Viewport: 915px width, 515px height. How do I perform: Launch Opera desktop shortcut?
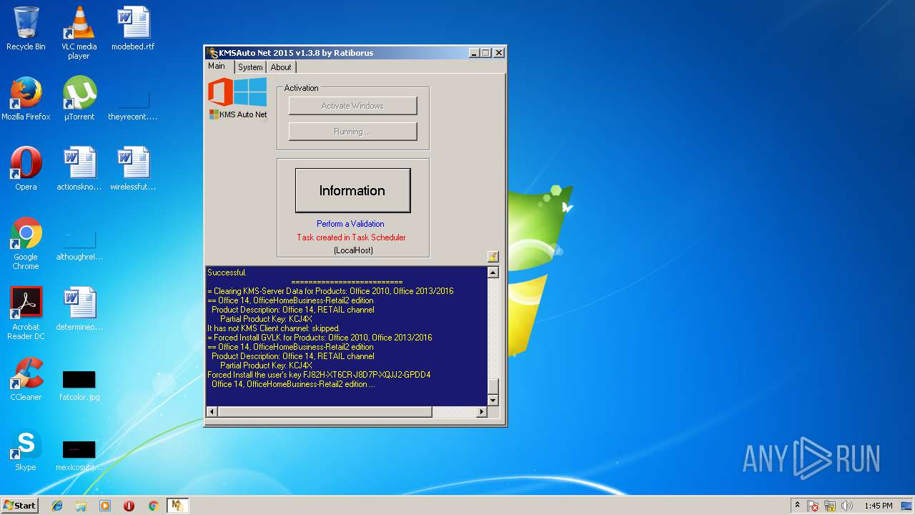click(x=26, y=169)
